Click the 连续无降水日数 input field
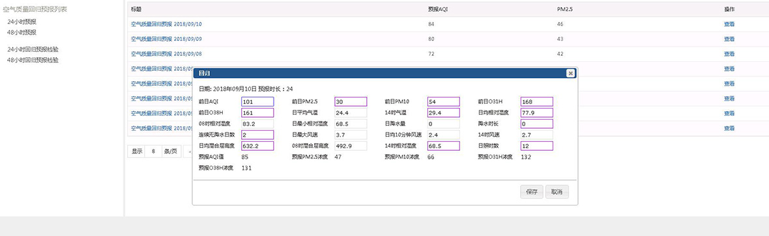The height and width of the screenshot is (236, 769). [257, 135]
